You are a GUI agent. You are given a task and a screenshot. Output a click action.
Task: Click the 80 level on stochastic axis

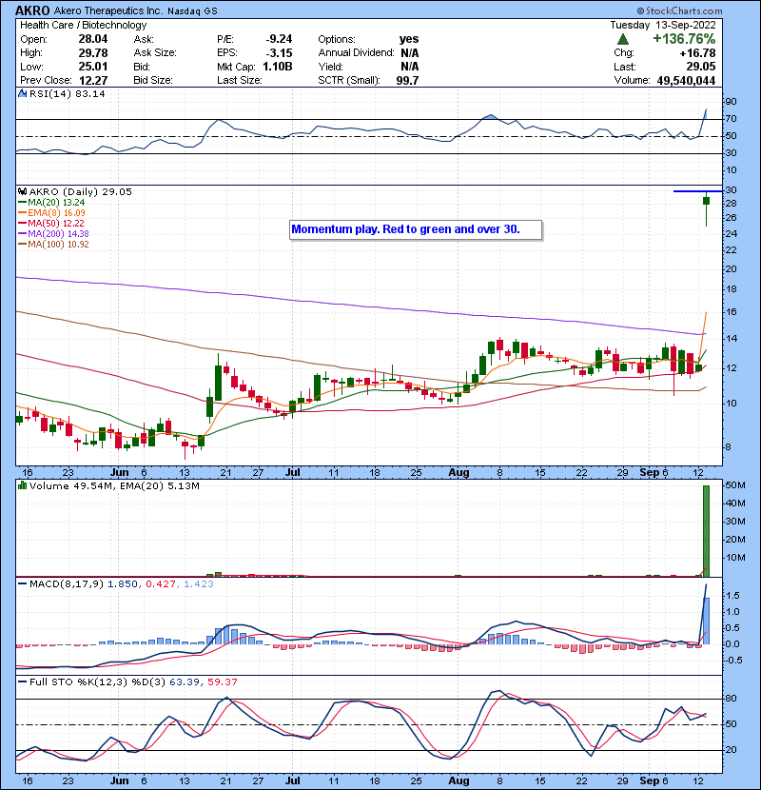pyautogui.click(x=731, y=699)
